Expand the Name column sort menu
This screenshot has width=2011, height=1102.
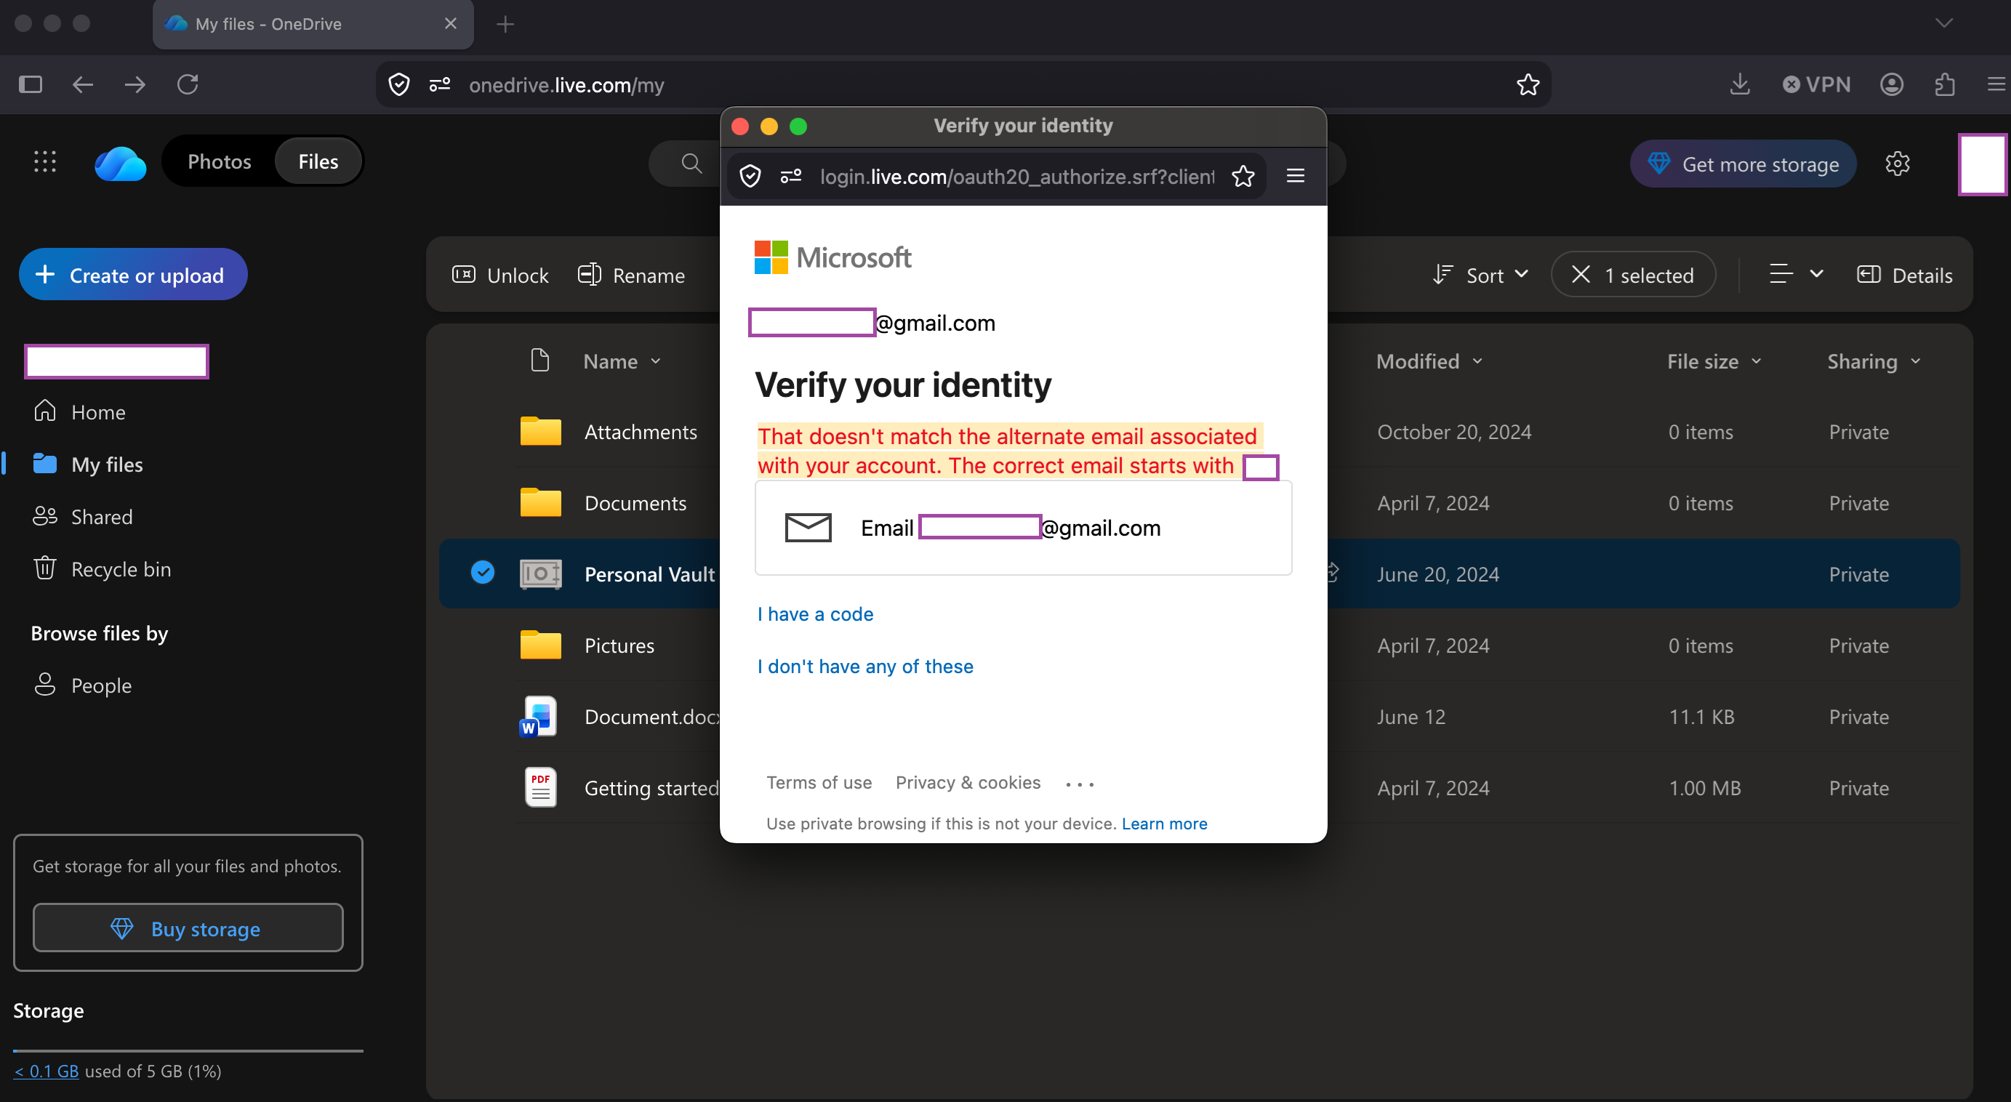point(656,361)
